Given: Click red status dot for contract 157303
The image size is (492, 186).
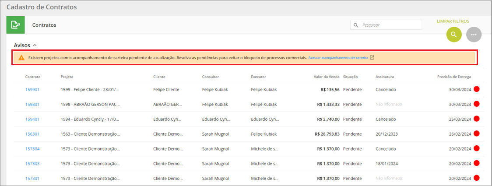Looking at the screenshot, I should [x=477, y=163].
